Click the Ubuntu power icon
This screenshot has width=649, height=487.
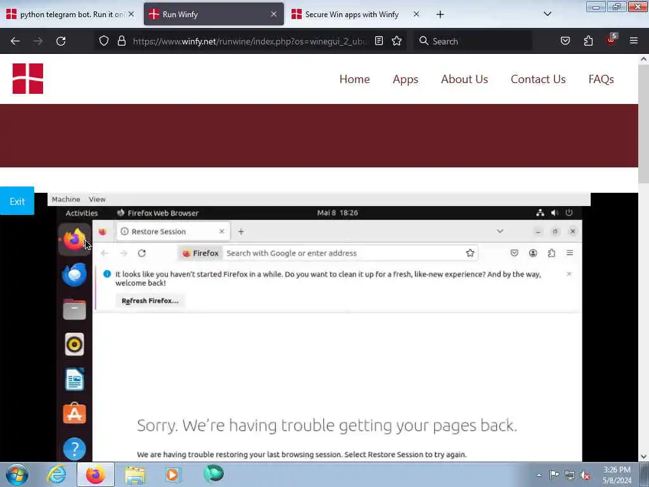[569, 212]
